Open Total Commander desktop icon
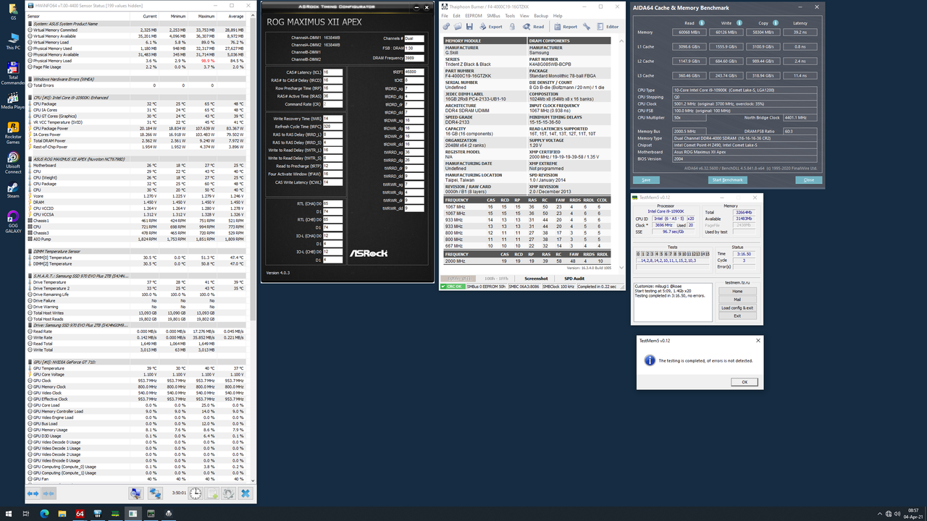Image resolution: width=927 pixels, height=521 pixels. (13, 73)
